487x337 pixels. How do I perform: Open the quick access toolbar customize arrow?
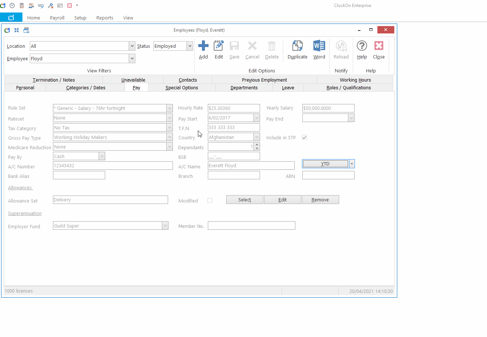pos(77,6)
